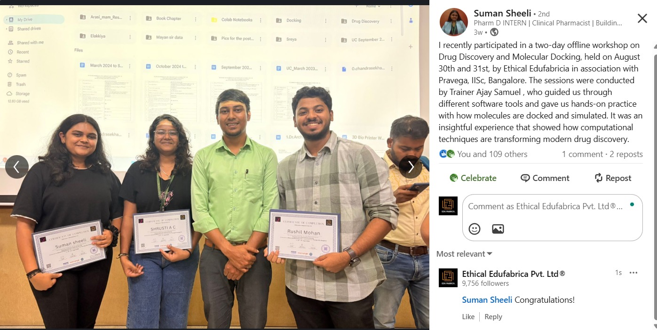Click the Suman Sheeli mention in comment

click(487, 300)
